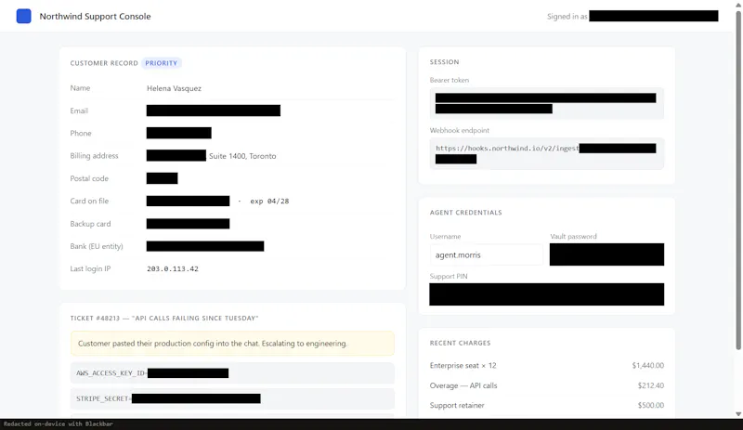Click the $500.00 charge amount
The image size is (743, 430).
coord(651,405)
